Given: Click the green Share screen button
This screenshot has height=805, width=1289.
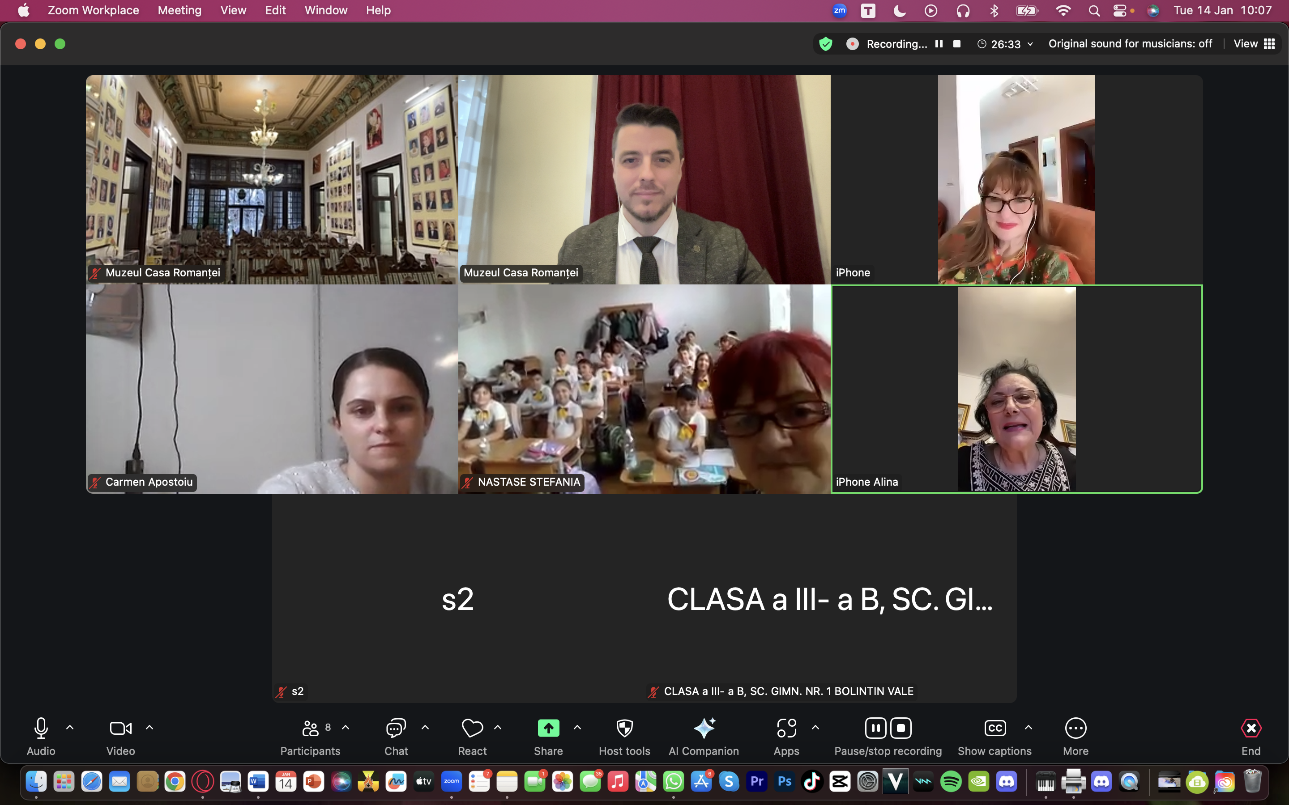Looking at the screenshot, I should click(548, 729).
